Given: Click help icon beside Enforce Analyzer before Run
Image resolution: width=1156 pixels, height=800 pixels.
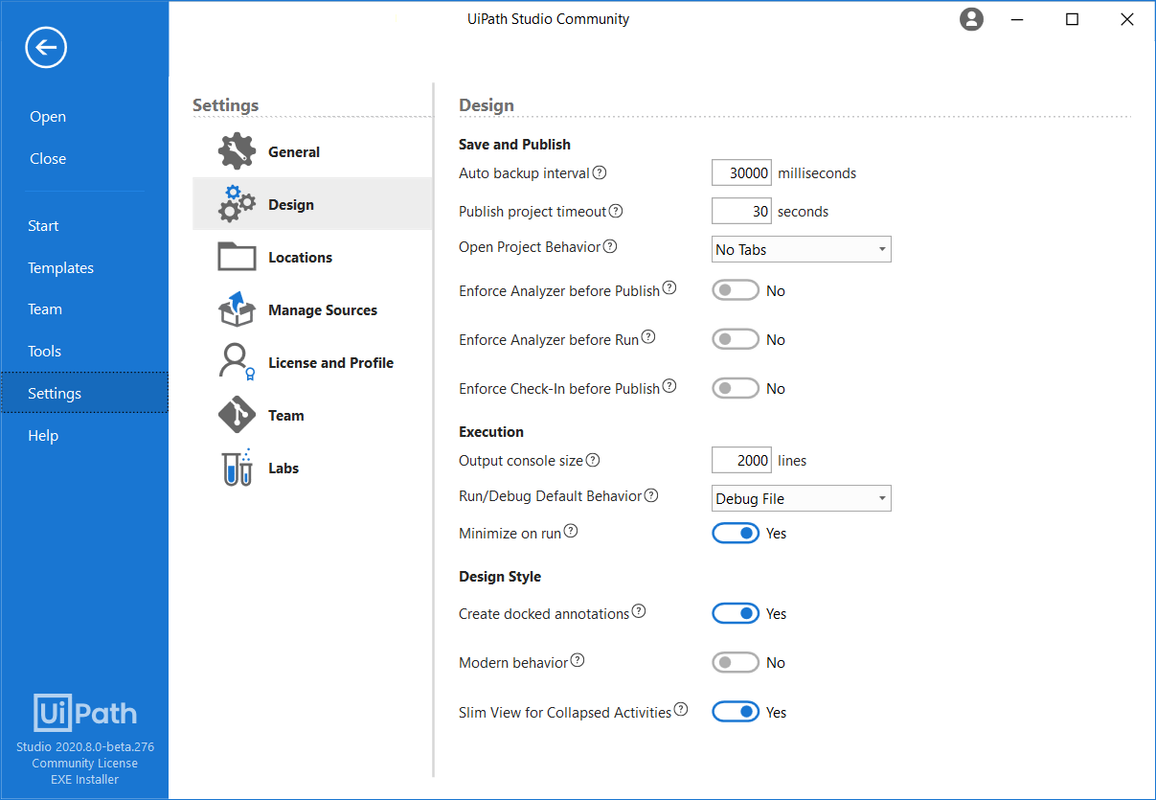Looking at the screenshot, I should point(648,336).
